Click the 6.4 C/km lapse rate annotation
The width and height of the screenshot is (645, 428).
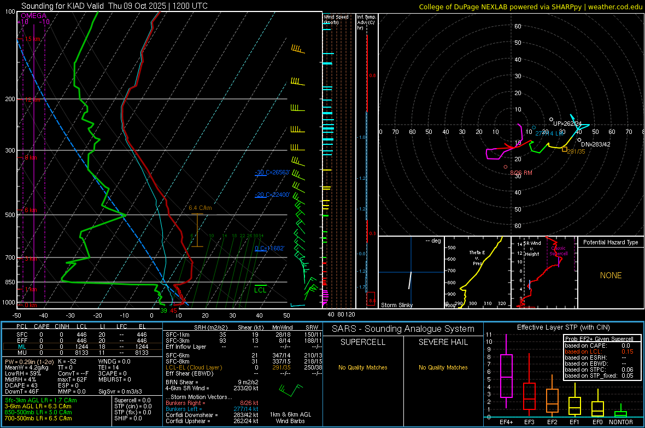(200, 208)
